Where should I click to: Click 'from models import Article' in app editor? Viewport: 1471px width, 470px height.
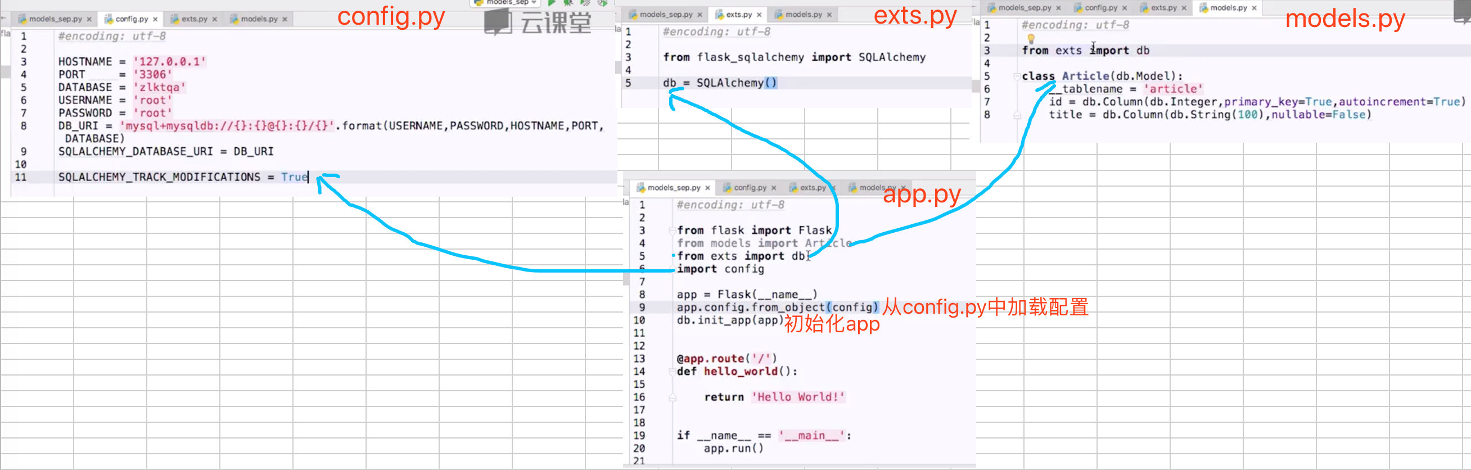764,244
